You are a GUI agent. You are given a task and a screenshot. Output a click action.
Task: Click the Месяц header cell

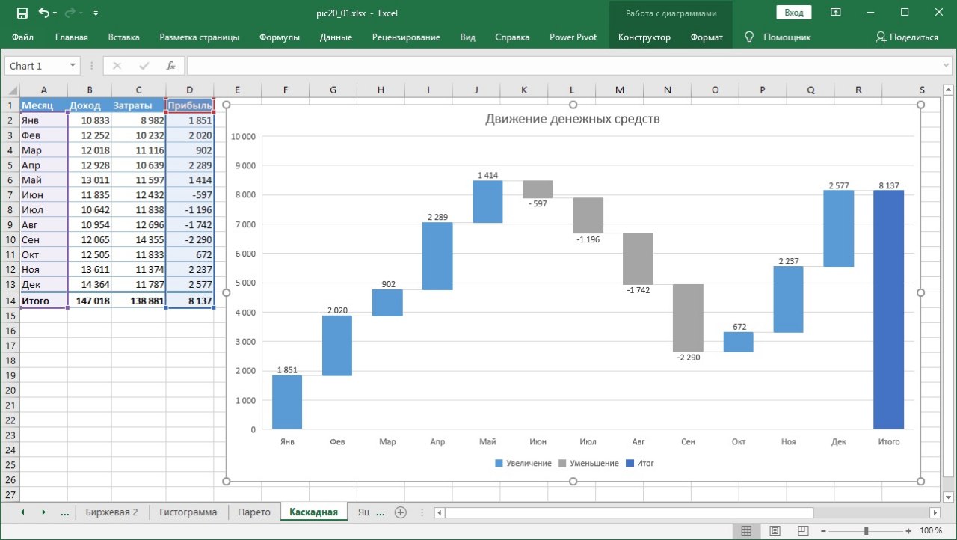43,105
